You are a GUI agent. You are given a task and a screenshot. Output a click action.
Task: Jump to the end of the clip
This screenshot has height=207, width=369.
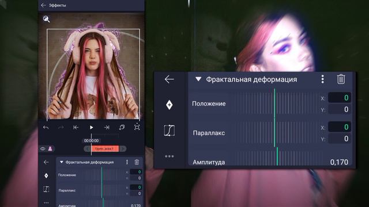[x=107, y=128]
